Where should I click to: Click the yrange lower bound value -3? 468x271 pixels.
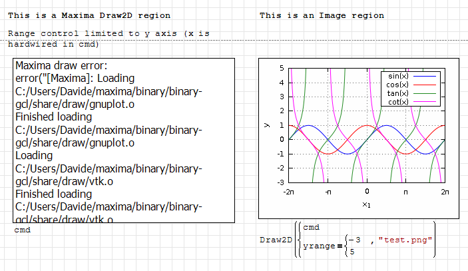tap(356, 240)
